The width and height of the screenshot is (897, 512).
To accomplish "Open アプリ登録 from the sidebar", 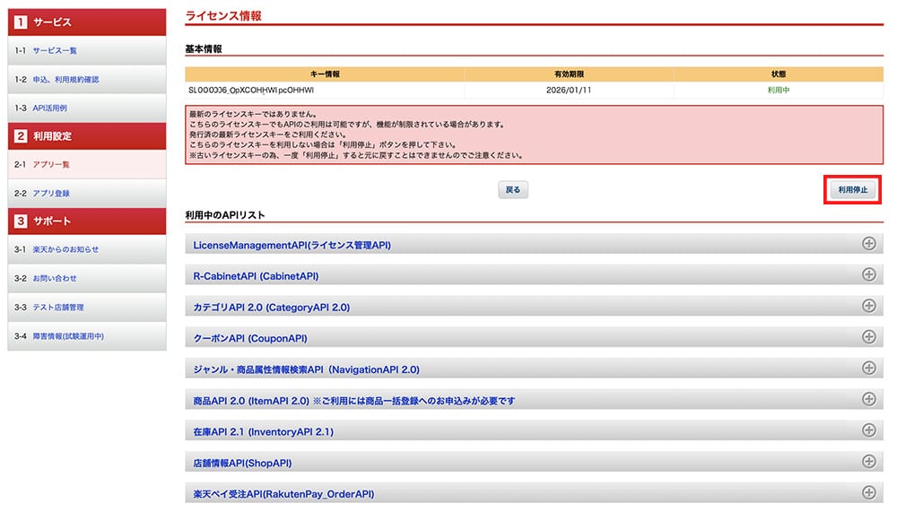I will pyautogui.click(x=51, y=194).
